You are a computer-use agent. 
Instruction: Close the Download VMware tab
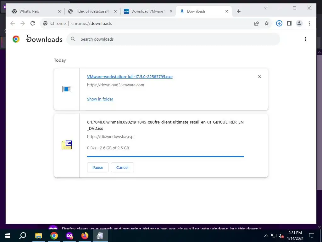tap(171, 11)
